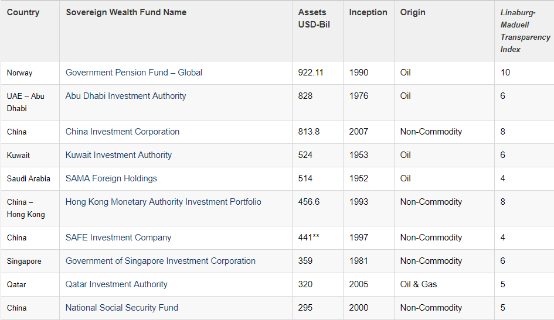
Task: Select inception year 2005
Action: pyautogui.click(x=359, y=284)
